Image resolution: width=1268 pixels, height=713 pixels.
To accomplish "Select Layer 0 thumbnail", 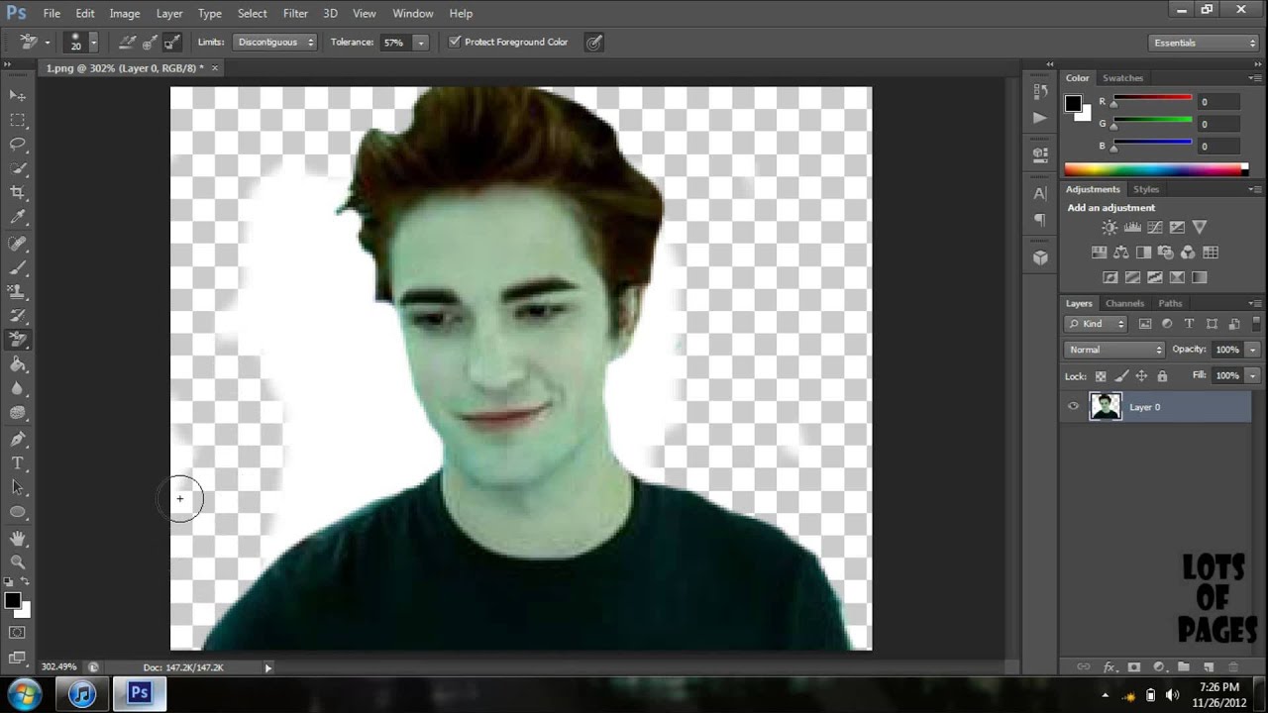I will click(x=1105, y=406).
